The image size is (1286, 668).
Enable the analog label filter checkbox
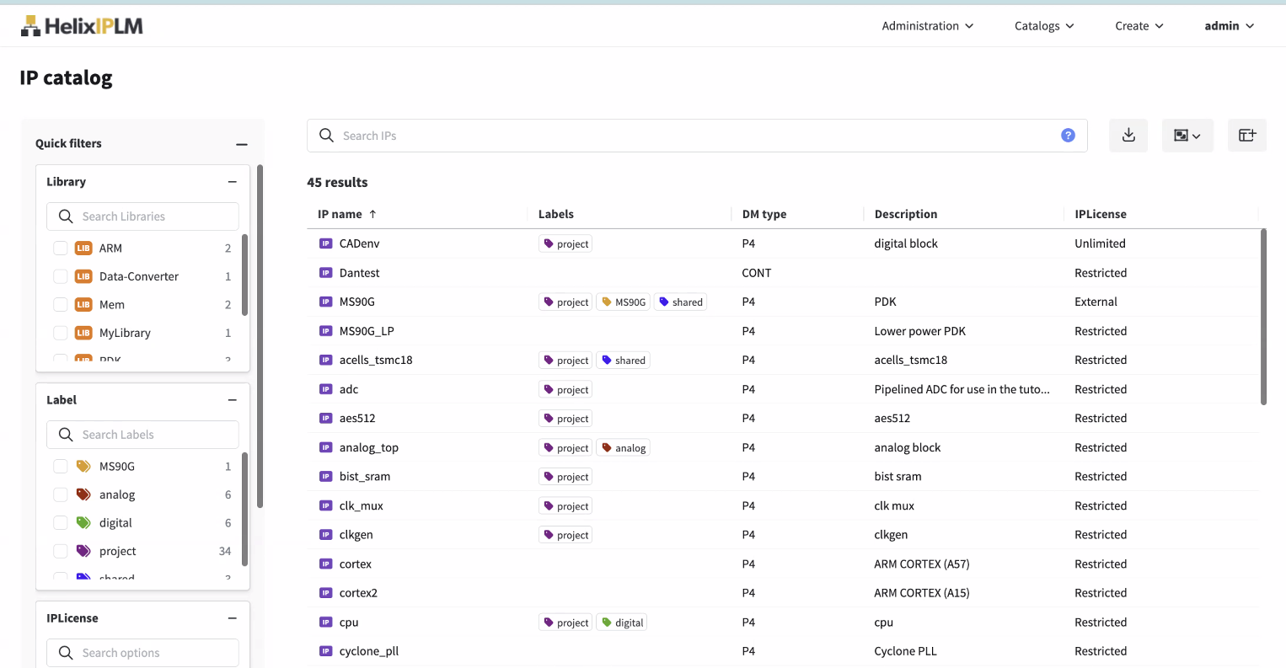[61, 495]
